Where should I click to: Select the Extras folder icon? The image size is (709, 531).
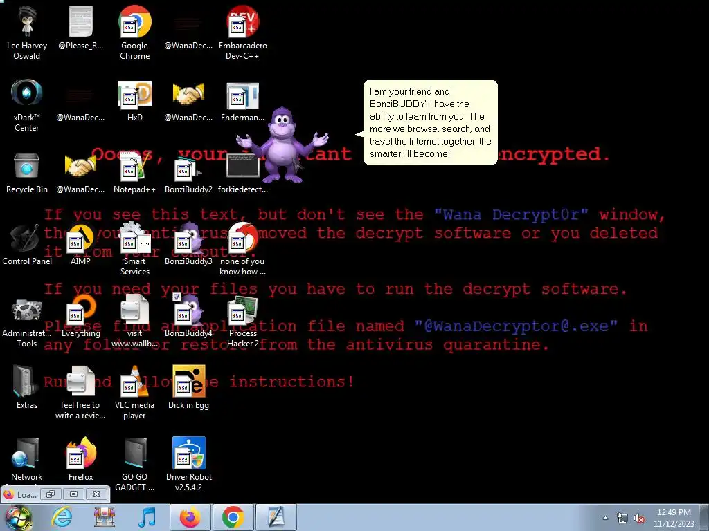pyautogui.click(x=27, y=389)
